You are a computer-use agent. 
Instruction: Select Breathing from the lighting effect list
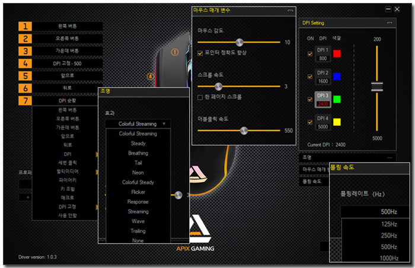tap(138, 153)
